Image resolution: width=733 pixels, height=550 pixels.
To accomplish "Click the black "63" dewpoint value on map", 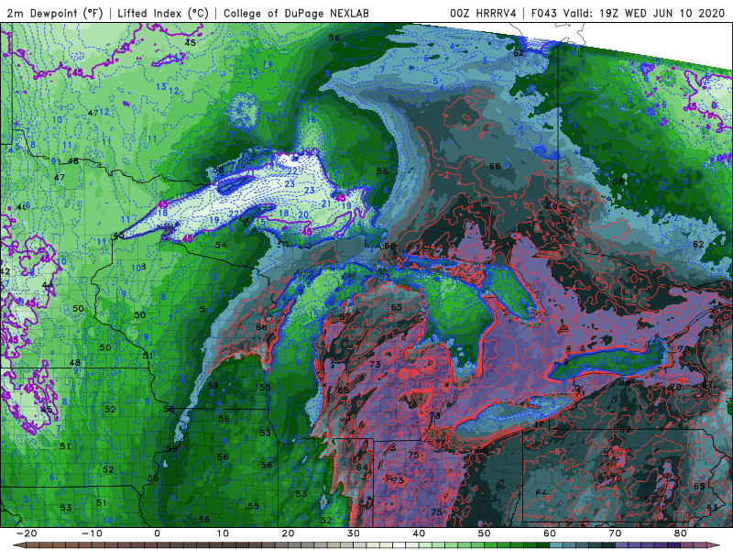I will (x=712, y=508).
